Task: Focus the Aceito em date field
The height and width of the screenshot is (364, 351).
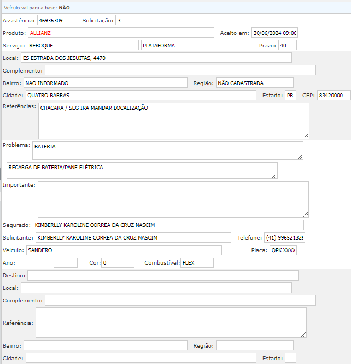Action: tap(274, 33)
